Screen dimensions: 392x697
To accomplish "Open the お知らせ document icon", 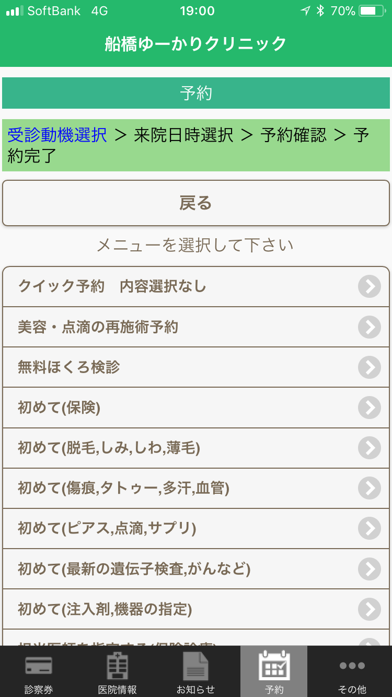I will tap(195, 667).
